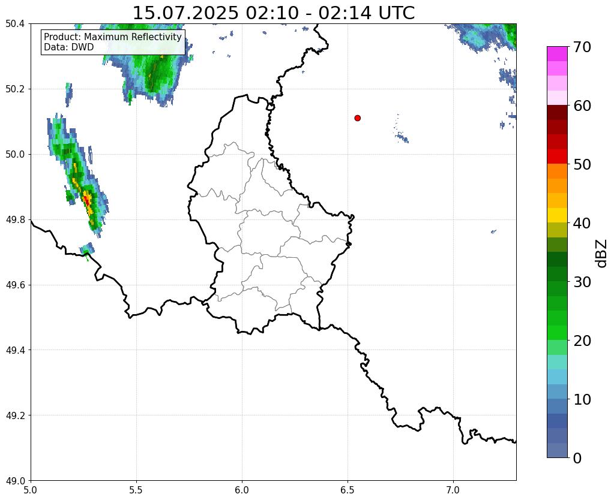This screenshot has width=614, height=500.
Task: Click the 50.4 latitude tick label
Action: tap(15, 24)
